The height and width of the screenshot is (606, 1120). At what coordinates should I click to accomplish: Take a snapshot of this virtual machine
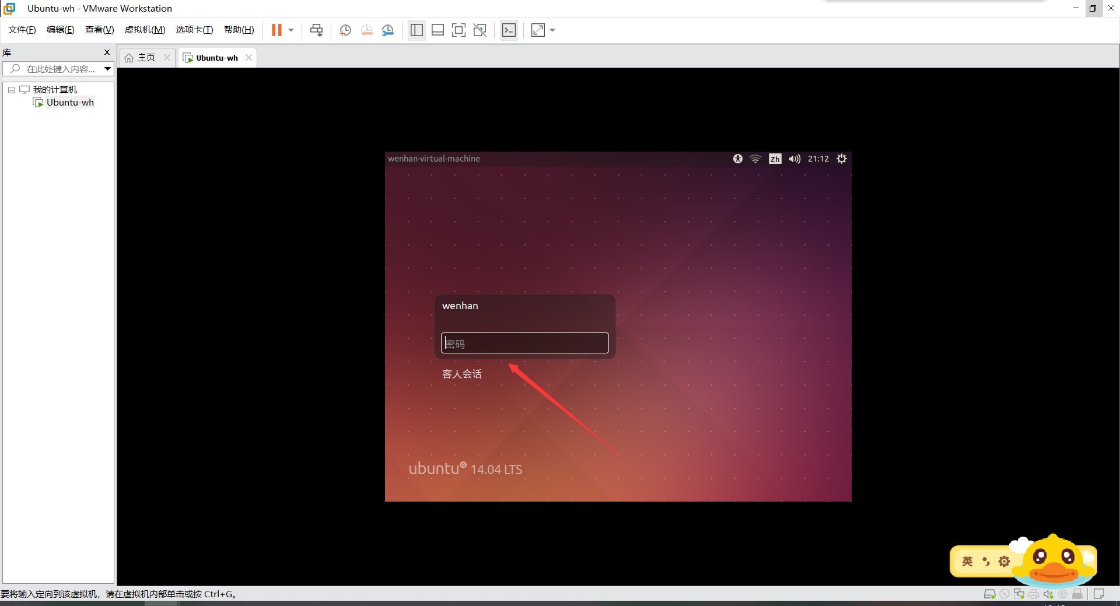(345, 30)
